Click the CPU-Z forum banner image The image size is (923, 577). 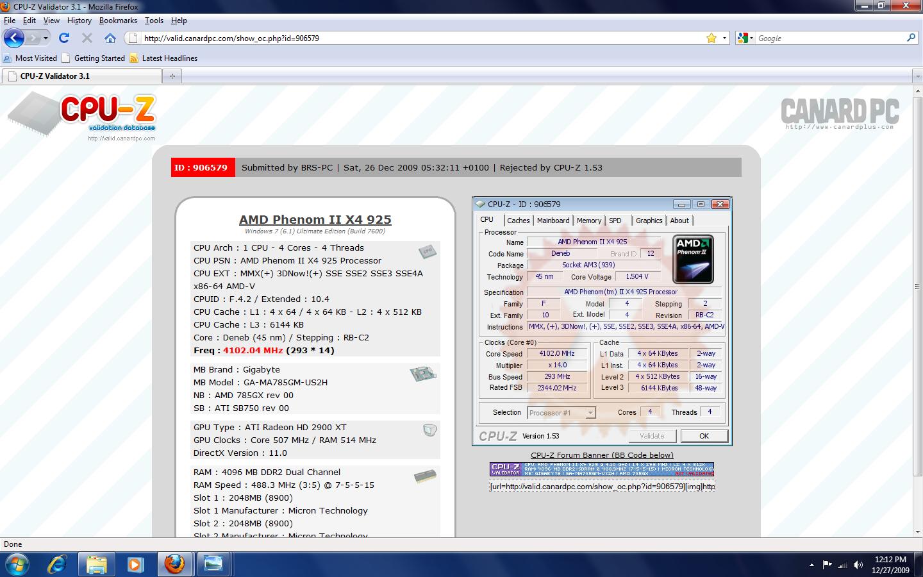tap(602, 469)
